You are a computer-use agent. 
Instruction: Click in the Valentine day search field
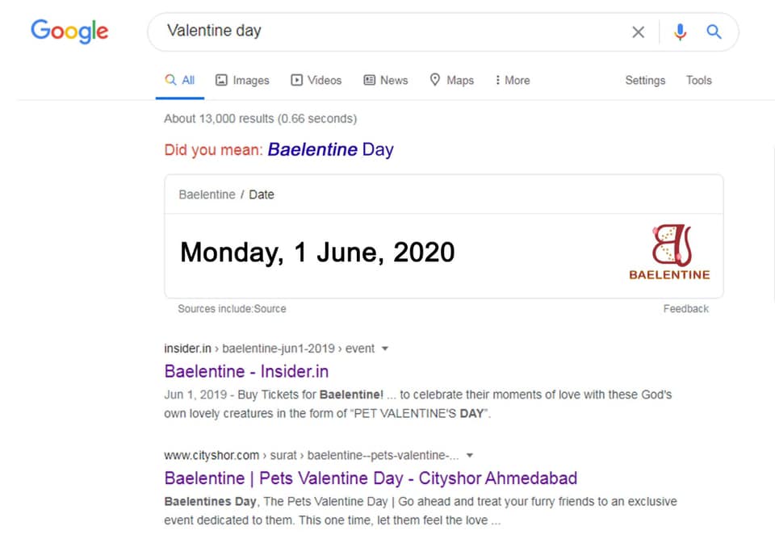point(391,31)
